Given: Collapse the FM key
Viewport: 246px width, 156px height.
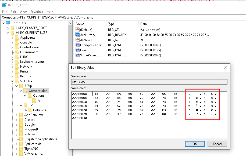Looking at the screenshot, I should (21, 105).
